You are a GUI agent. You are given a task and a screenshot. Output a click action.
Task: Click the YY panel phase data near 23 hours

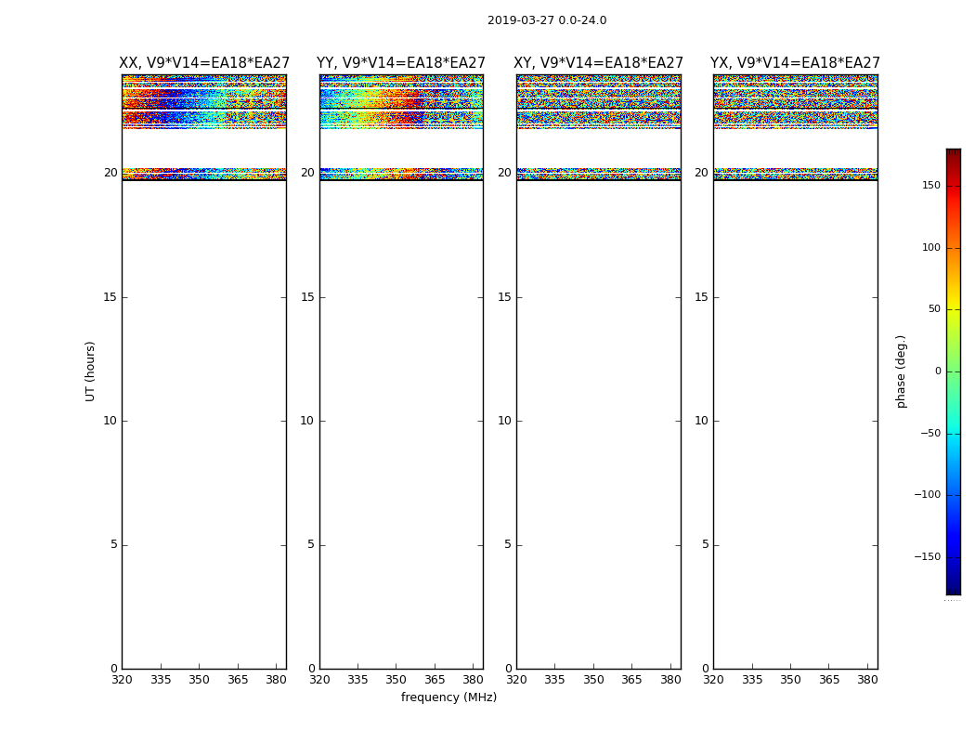pyautogui.click(x=401, y=98)
